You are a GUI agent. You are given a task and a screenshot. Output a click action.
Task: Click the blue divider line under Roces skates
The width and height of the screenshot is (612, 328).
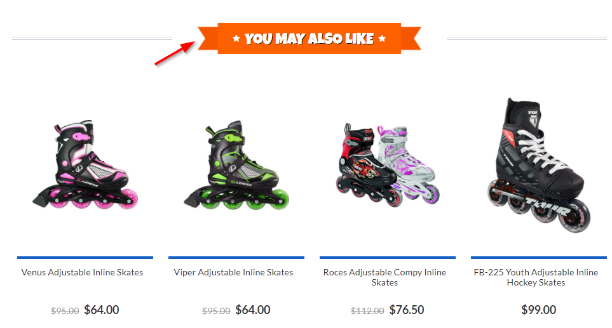[388, 258]
